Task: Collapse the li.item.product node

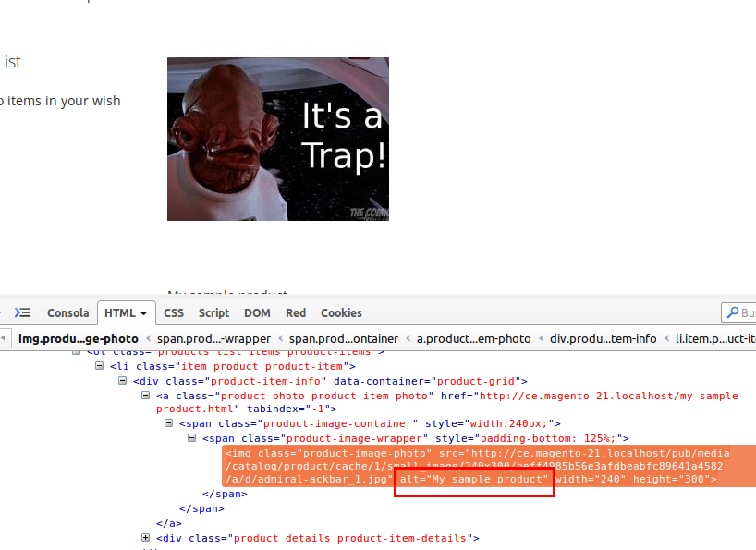Action: pos(98,366)
